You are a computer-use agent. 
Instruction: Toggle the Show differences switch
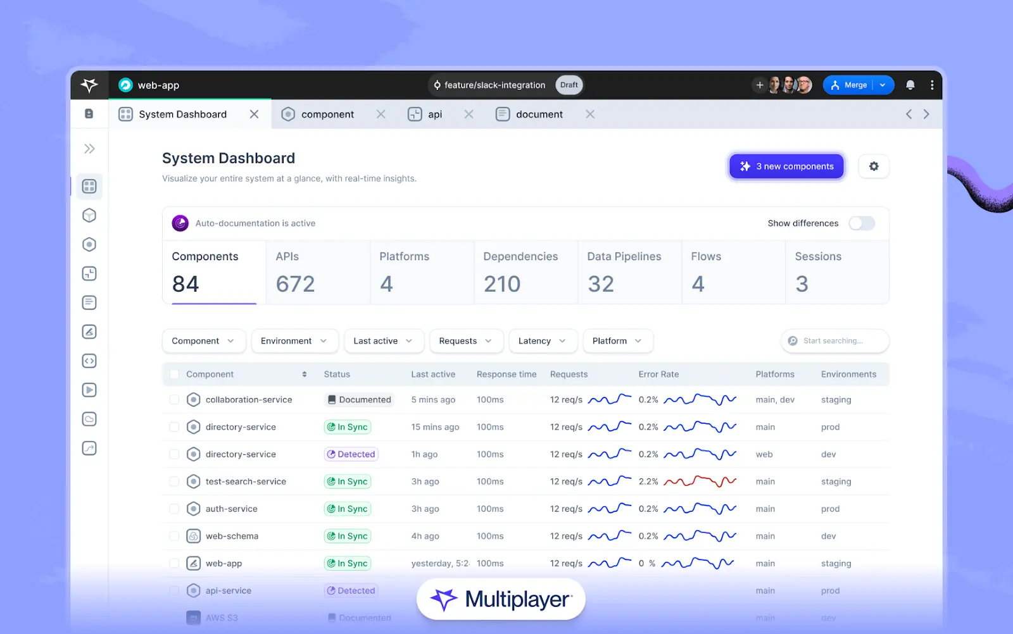pos(862,223)
